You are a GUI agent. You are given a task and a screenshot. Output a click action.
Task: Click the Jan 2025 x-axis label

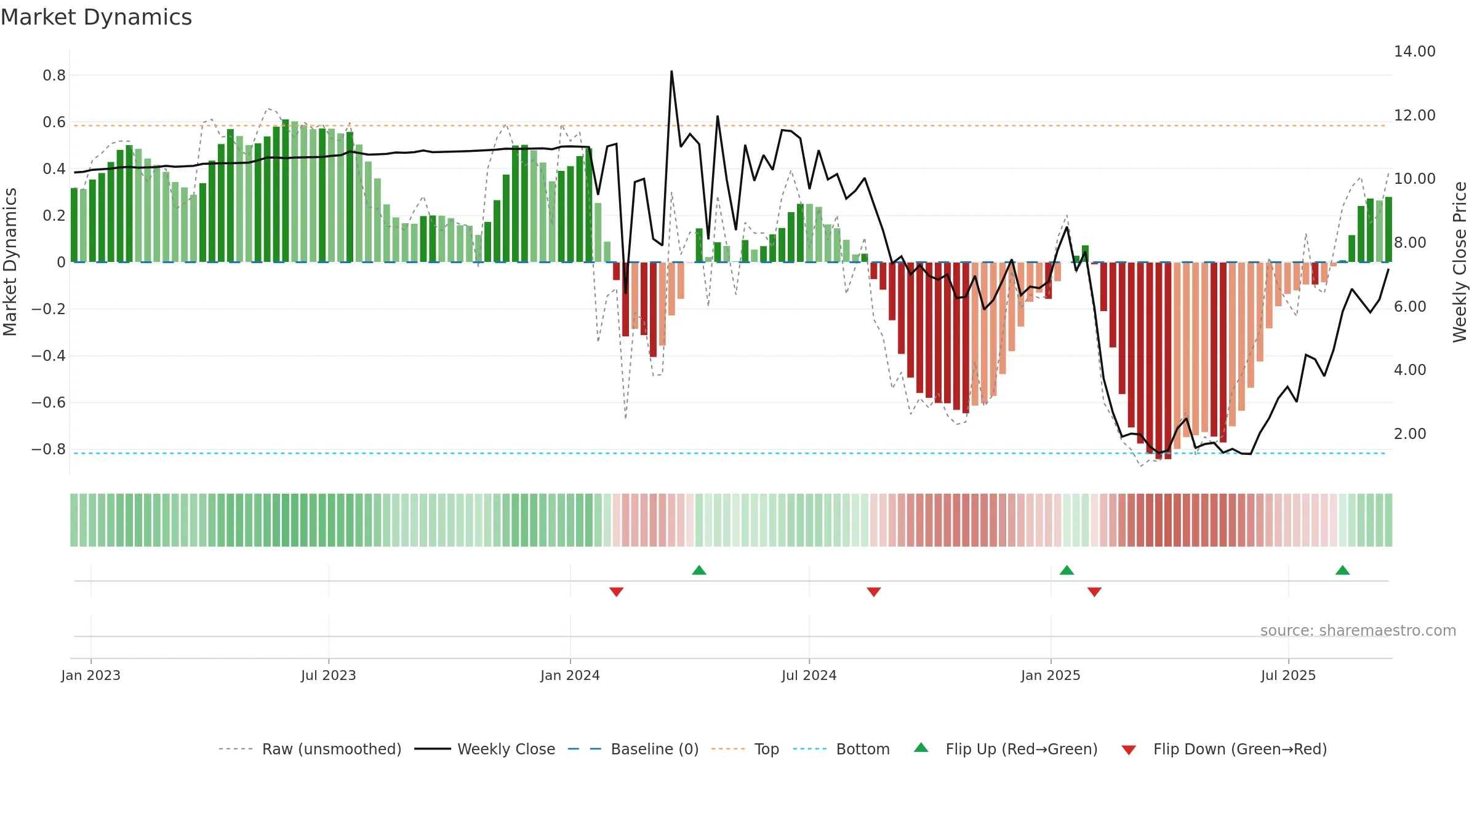[x=1051, y=675]
